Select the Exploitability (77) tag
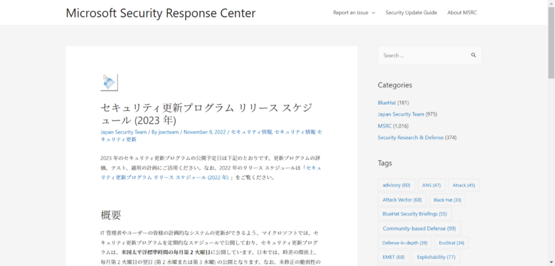555x266 pixels. click(x=436, y=257)
